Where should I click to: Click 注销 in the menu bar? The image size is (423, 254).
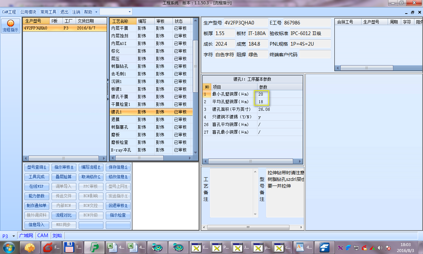(76, 12)
